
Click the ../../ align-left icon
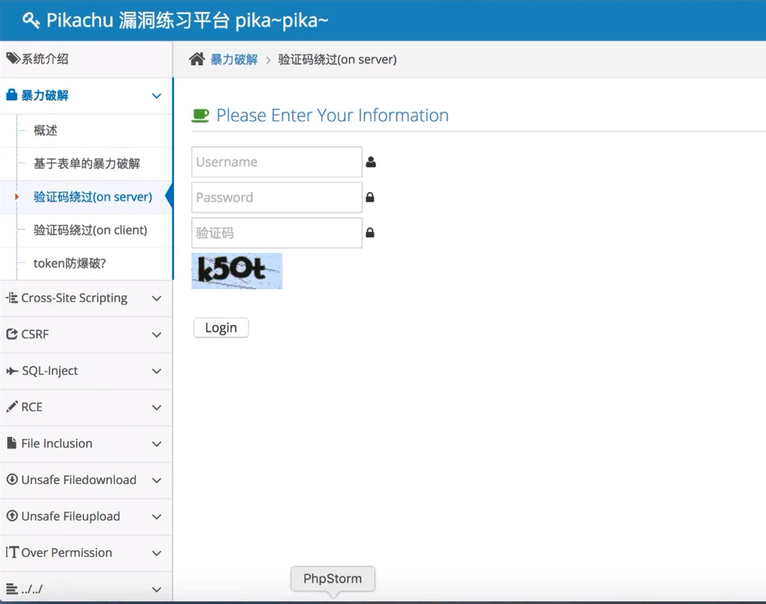[12, 589]
